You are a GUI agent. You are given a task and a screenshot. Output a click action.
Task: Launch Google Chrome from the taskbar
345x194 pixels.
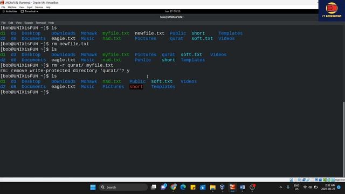[x=174, y=187]
